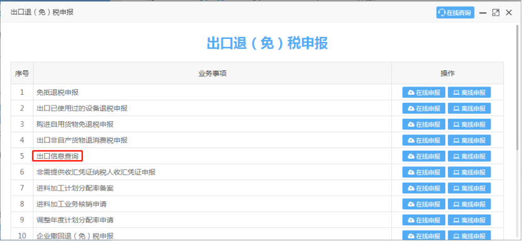The width and height of the screenshot is (522, 241).
Task: Select 出口非自产货物退消费税申报 text
Action: (82, 141)
